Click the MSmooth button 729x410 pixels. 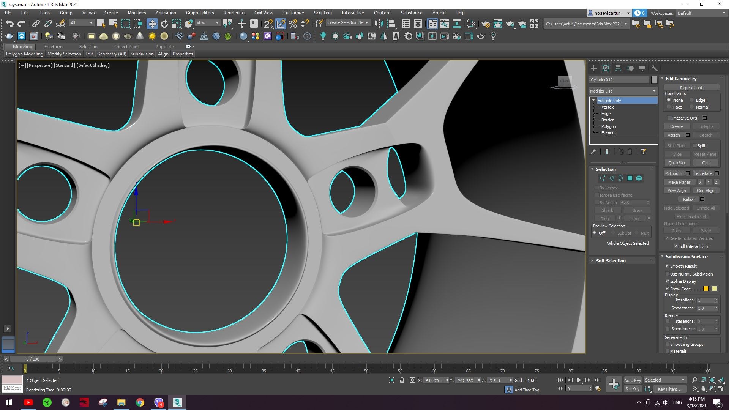(673, 173)
